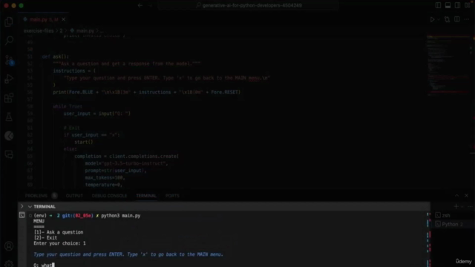Open the round gauge icon below Testing
The image size is (475, 267).
coord(9,136)
